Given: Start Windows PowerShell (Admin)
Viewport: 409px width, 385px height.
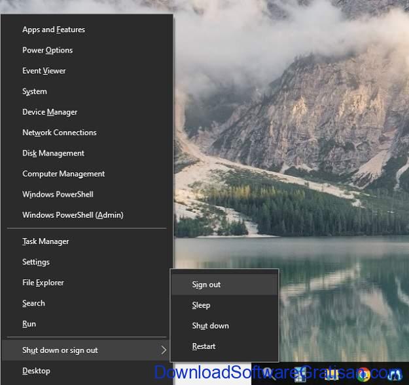Looking at the screenshot, I should click(x=86, y=215).
